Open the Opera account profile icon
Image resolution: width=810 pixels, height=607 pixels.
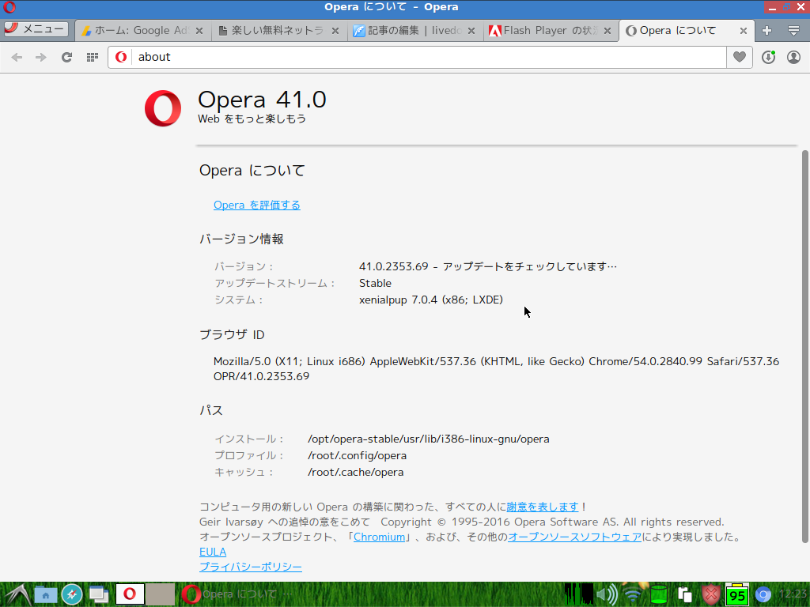click(x=794, y=57)
